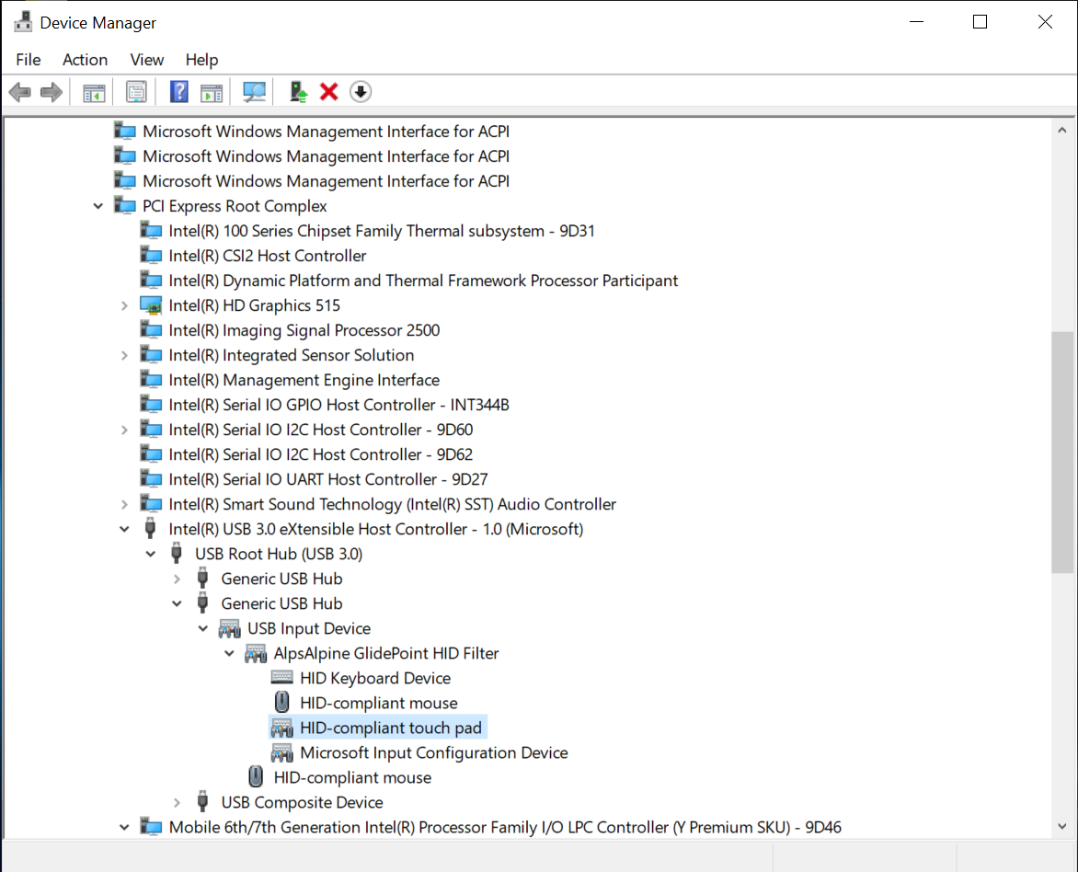1078x872 pixels.
Task: Expand Intel(R) Smart Sound Technology Audio Controller
Action: click(124, 504)
